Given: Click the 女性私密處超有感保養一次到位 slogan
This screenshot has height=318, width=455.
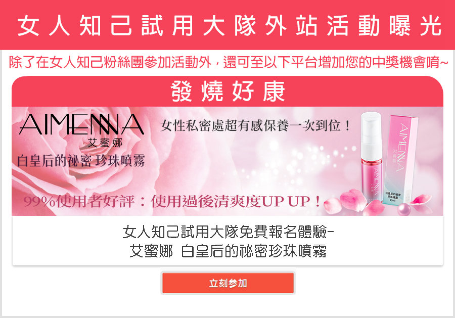Looking at the screenshot, I should coord(255,126).
